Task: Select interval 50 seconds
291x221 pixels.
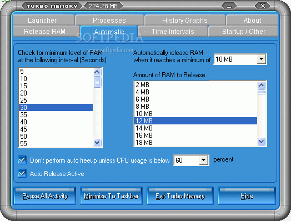Action: (x=56, y=137)
